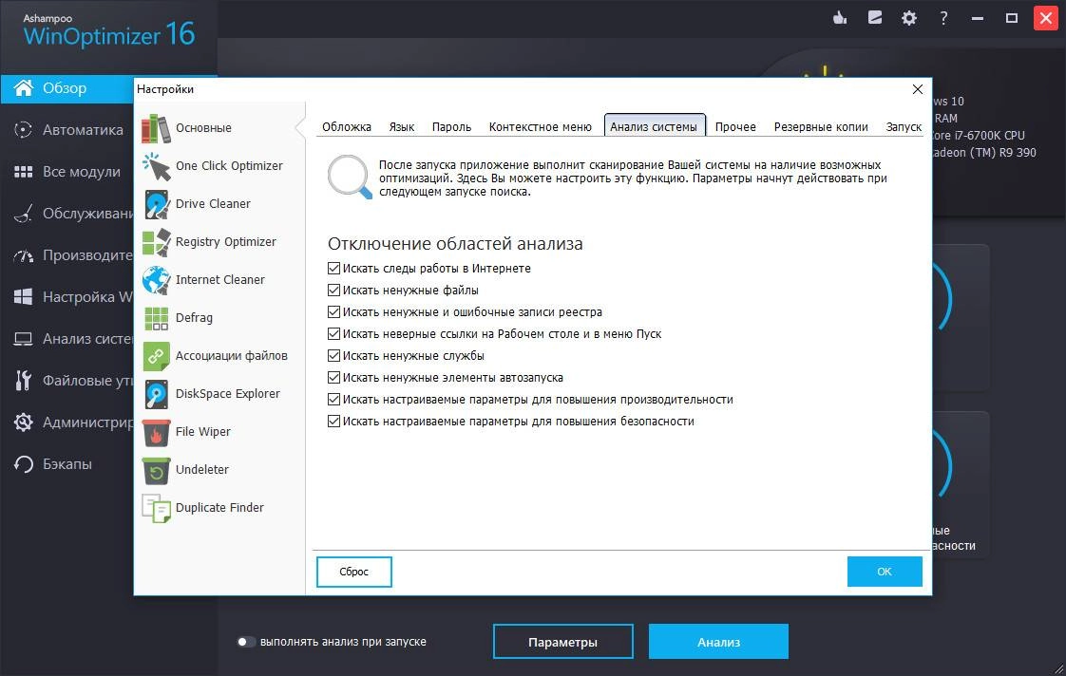
Task: Uncheck Искать ненужные и ошибочные записи реестра
Action: 333,311
